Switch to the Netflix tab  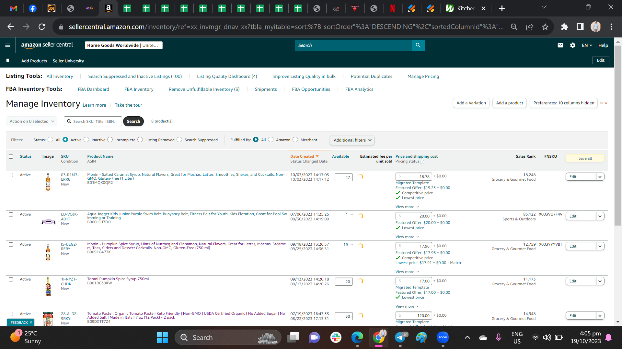(x=393, y=8)
